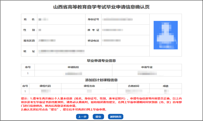
Task: Click the red notice line starting 2.确认无误
Action: 64,110
